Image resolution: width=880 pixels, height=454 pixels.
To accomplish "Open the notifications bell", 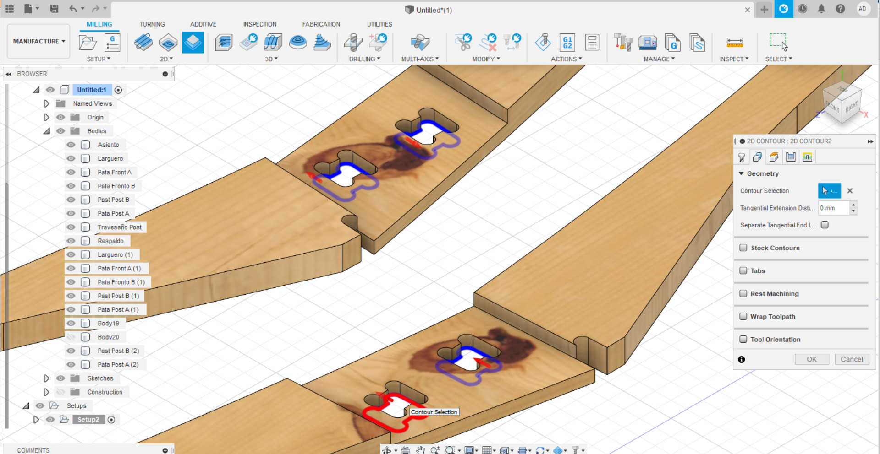I will 821,9.
